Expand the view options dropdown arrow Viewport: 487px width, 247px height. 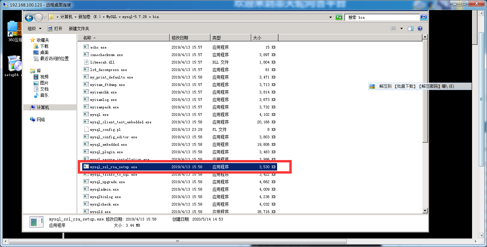(x=401, y=29)
